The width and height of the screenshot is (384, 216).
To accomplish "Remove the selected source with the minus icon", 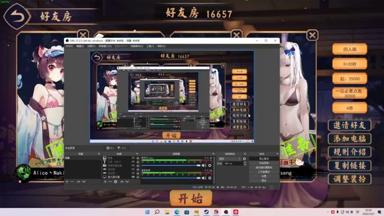I will coord(110,182).
